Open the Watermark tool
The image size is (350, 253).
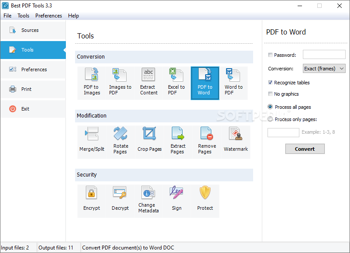(236, 142)
